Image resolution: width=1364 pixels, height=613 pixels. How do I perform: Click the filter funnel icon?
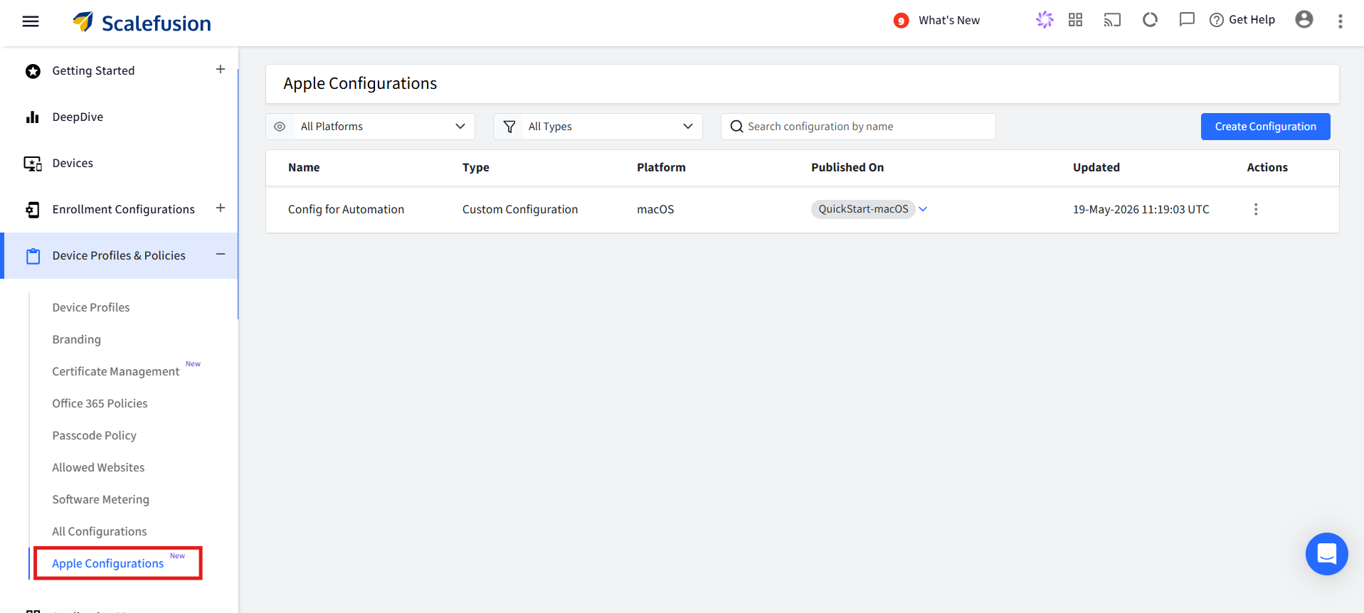509,127
